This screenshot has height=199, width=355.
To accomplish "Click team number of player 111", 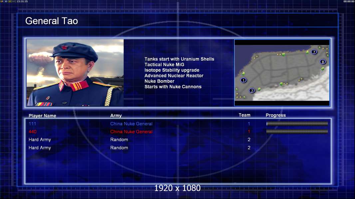I will [x=249, y=124].
